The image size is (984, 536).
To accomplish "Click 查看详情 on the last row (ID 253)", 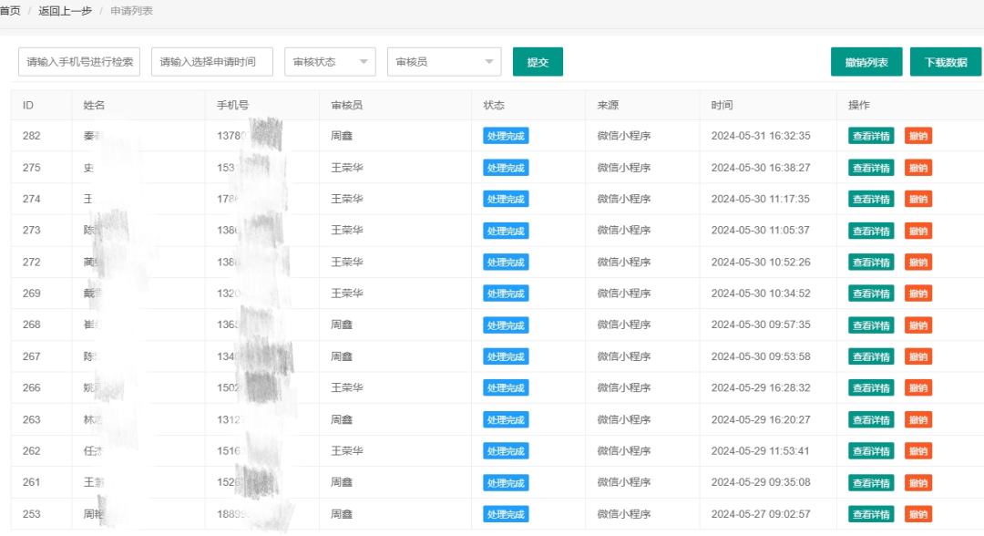I will (870, 513).
